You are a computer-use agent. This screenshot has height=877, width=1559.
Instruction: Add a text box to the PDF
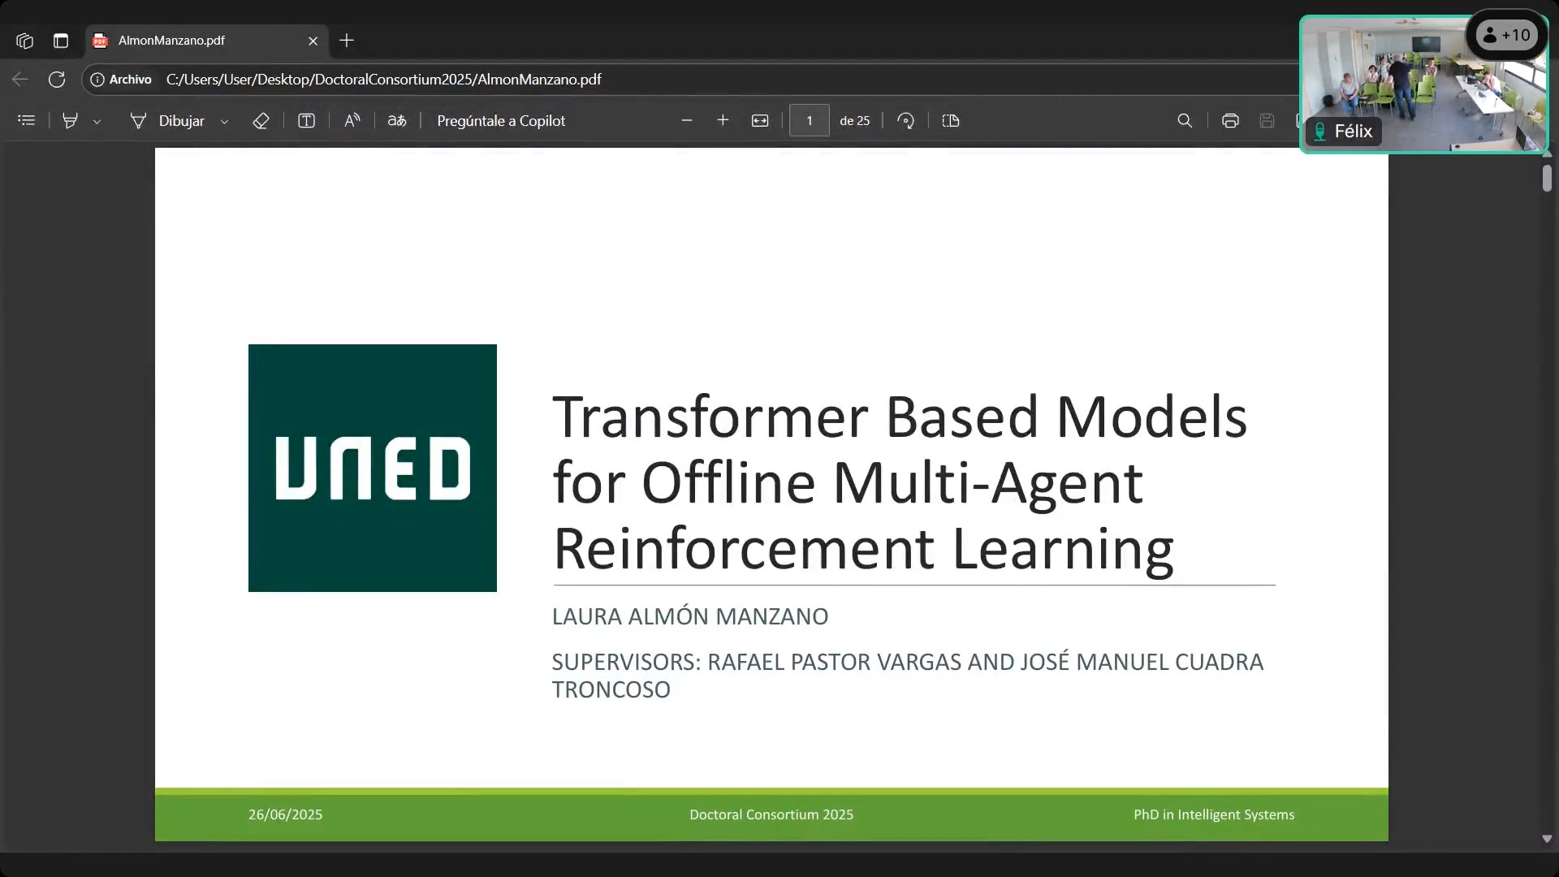tap(306, 121)
